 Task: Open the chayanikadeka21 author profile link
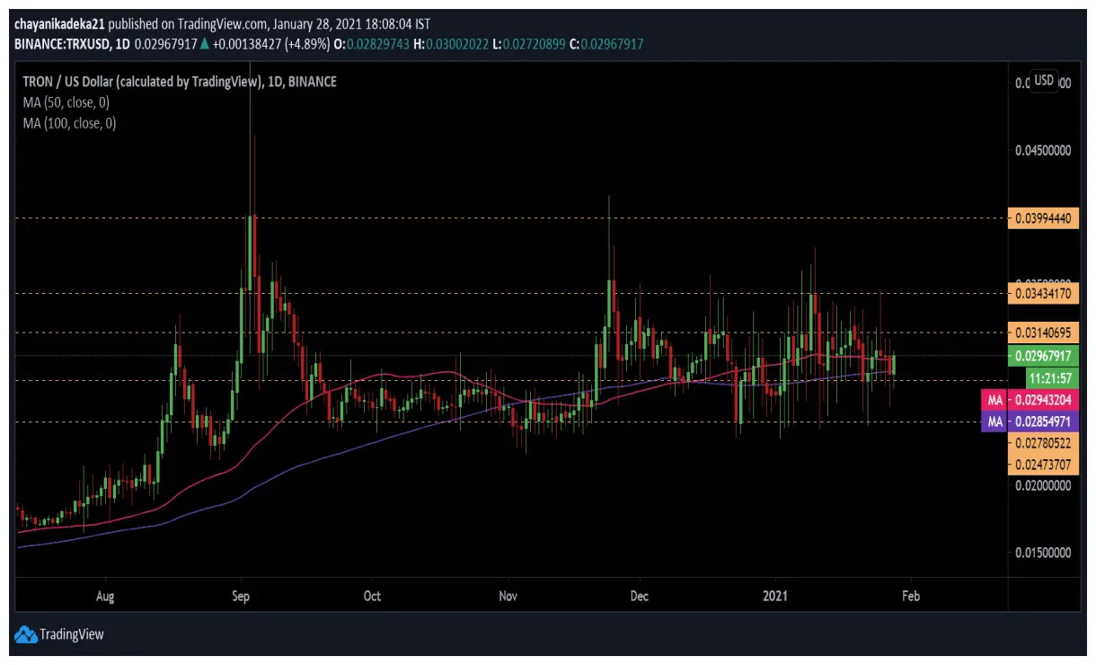[58, 26]
